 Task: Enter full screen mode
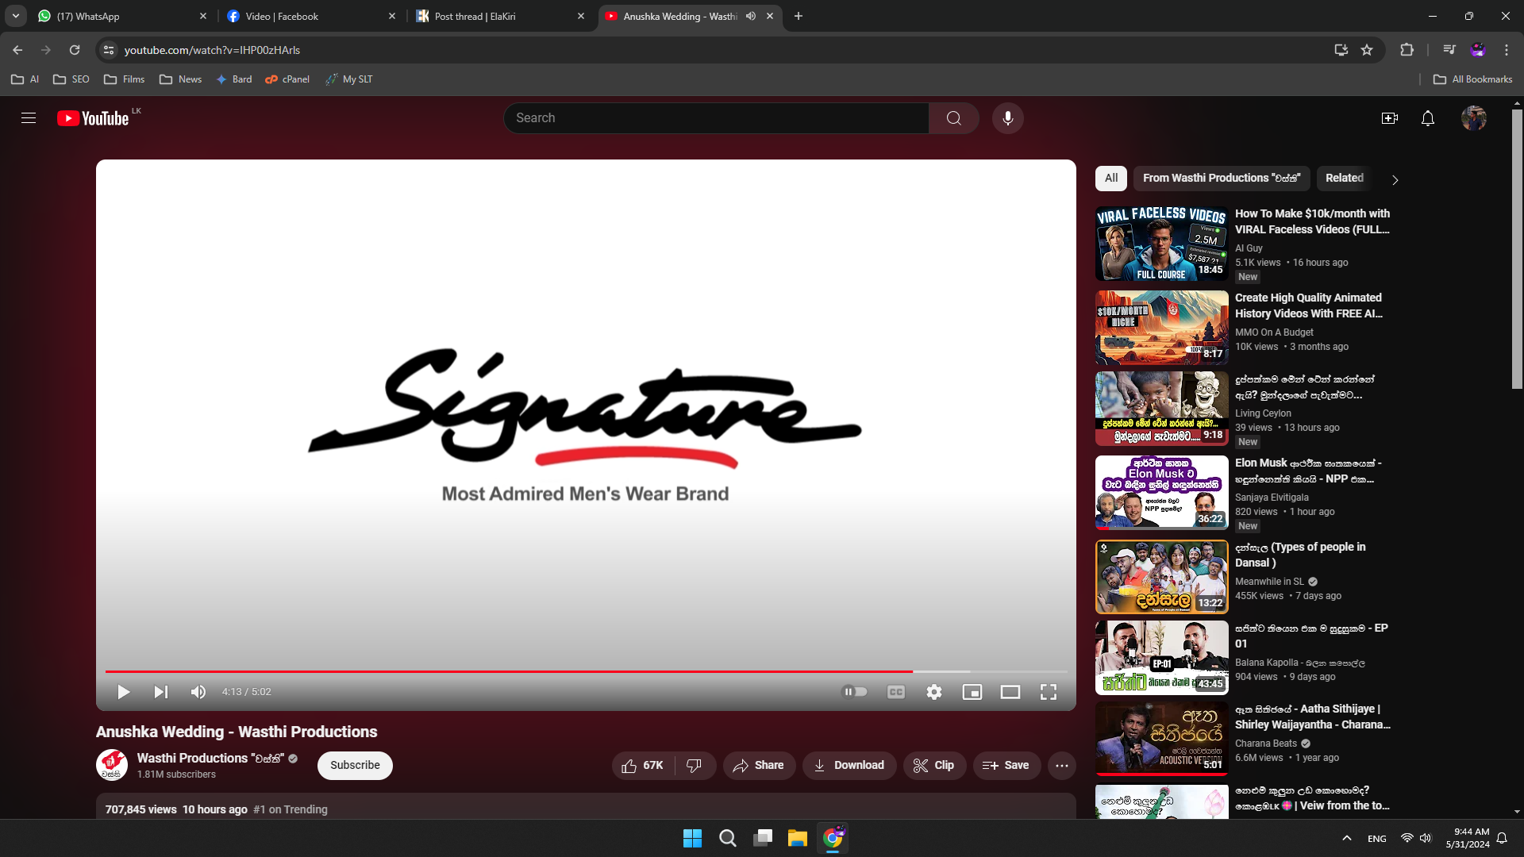point(1049,692)
